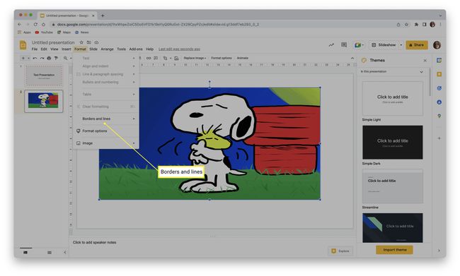Click the get add-ons plus icon
The width and height of the screenshot is (460, 276).
coord(439,138)
